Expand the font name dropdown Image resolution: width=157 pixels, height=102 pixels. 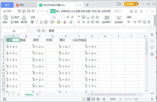click(51, 17)
